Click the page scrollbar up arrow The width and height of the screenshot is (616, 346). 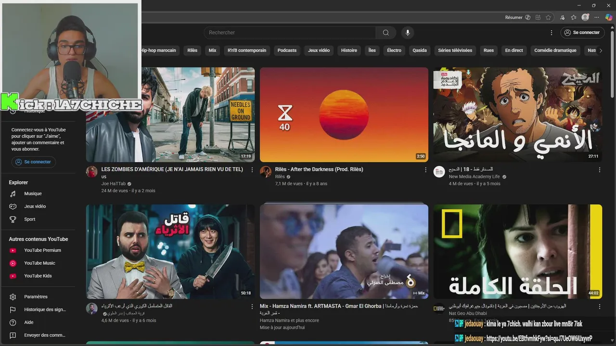click(613, 28)
